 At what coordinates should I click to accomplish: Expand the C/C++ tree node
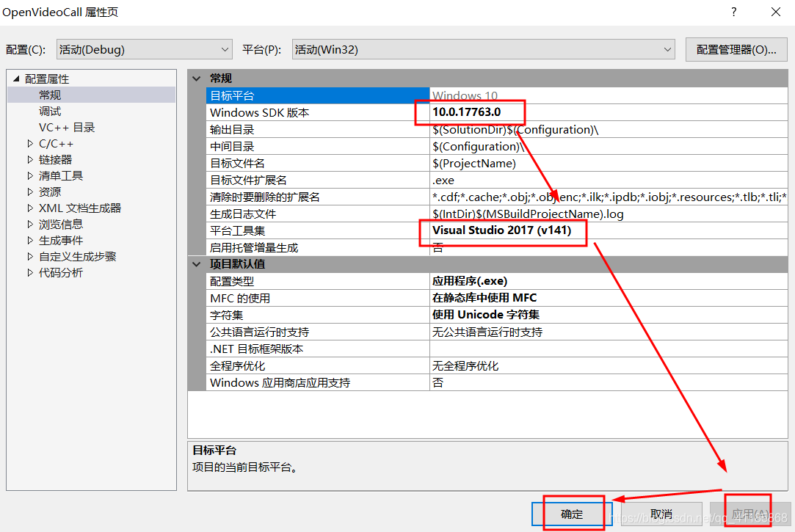[x=30, y=143]
